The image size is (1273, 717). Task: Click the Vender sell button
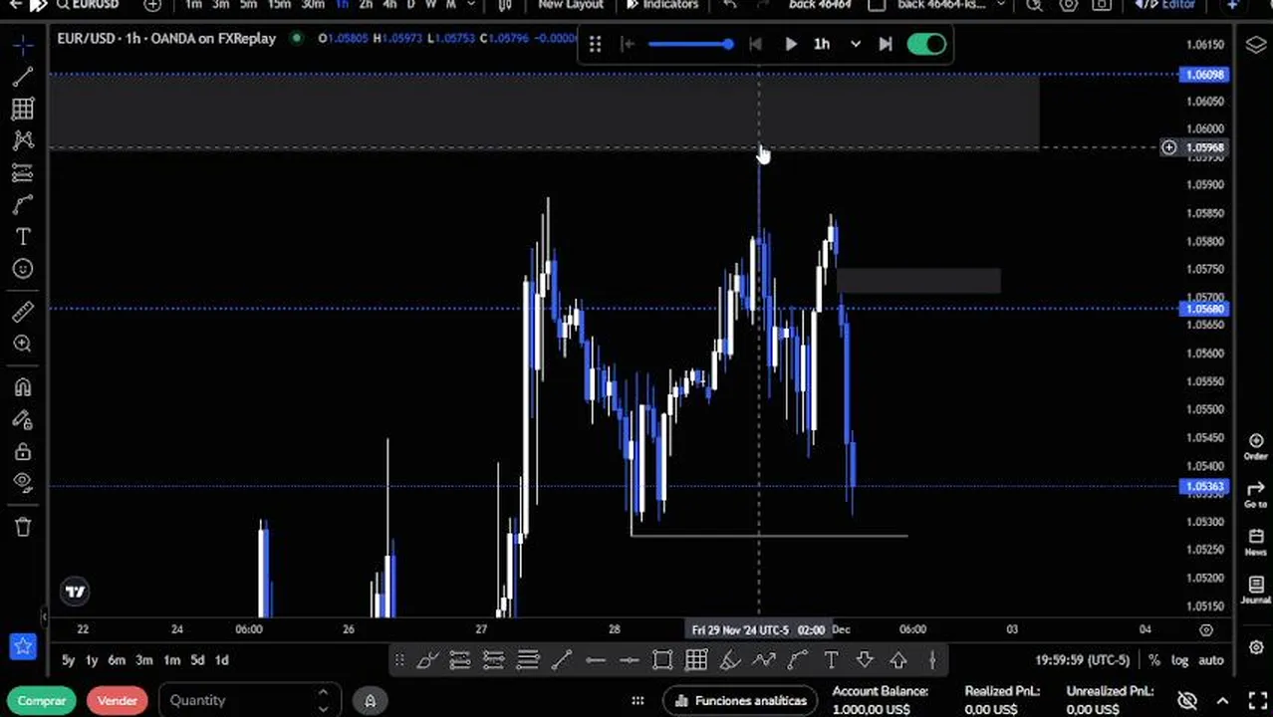pos(117,701)
